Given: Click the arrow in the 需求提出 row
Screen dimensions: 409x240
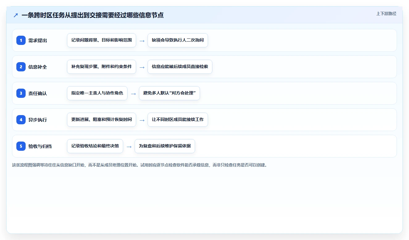Looking at the screenshot, I should [x=142, y=41].
